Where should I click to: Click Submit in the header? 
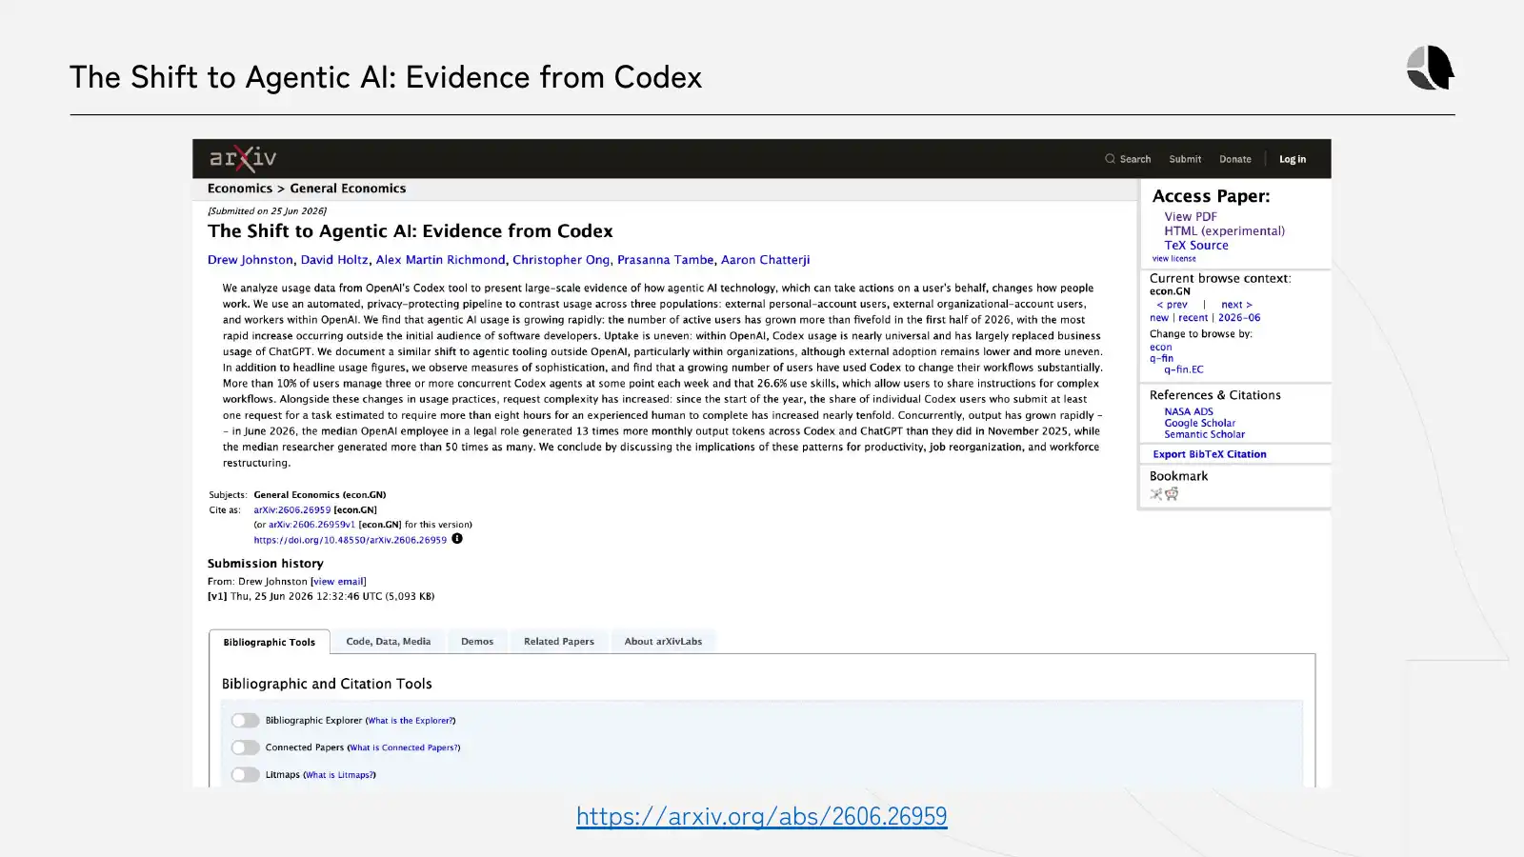tap(1185, 159)
